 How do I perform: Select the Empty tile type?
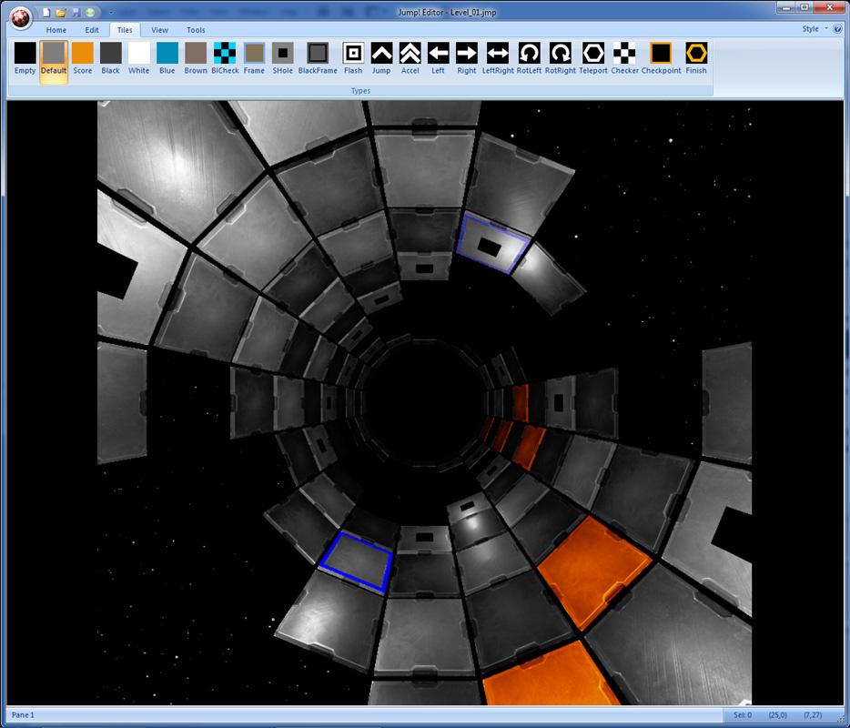[25, 58]
